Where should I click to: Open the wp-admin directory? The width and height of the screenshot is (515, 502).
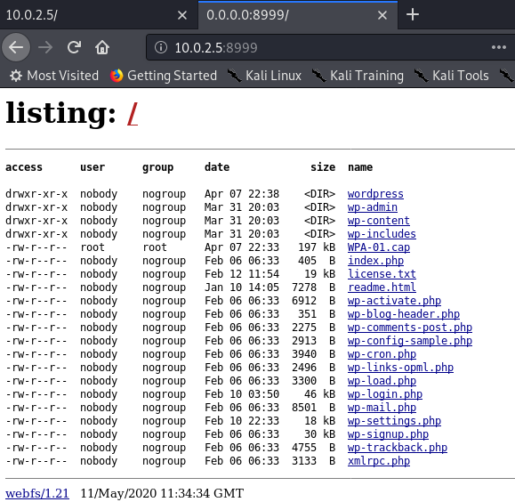point(373,207)
